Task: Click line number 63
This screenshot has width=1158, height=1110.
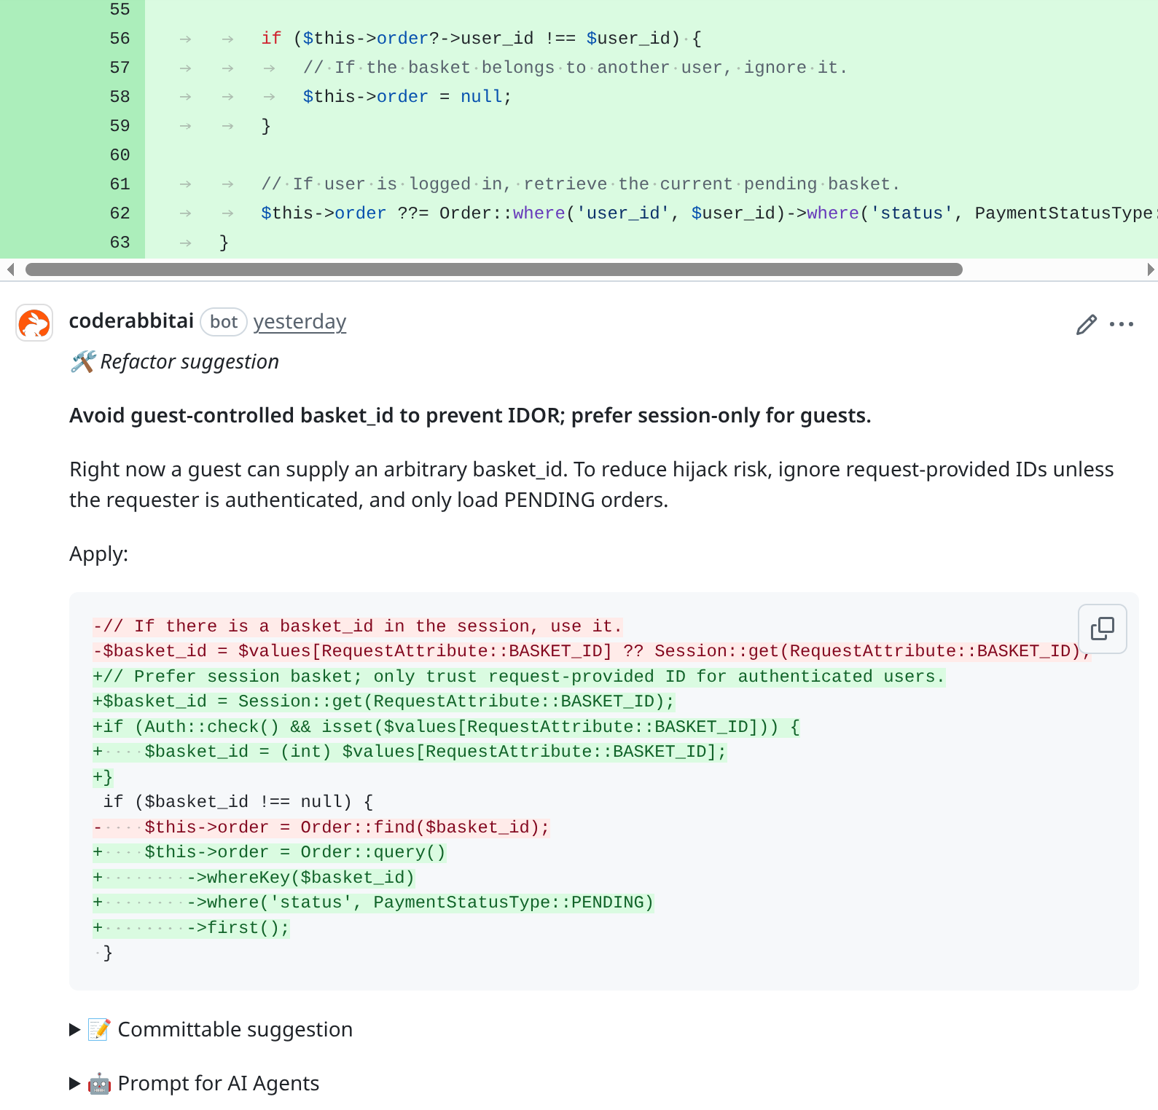Action: coord(120,243)
